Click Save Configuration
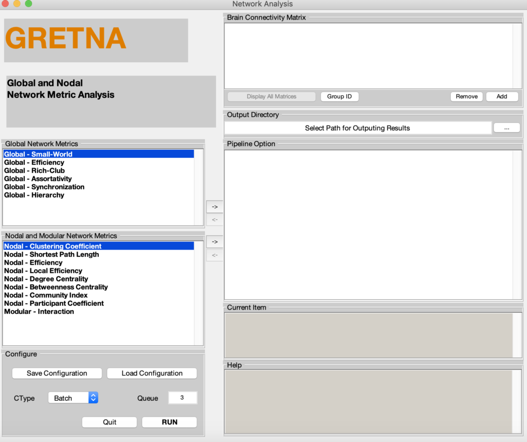Viewport: 527px width, 442px height. point(57,373)
